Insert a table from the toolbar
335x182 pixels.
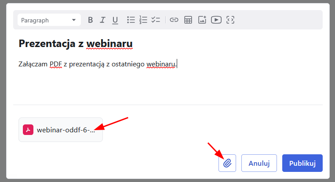188,20
